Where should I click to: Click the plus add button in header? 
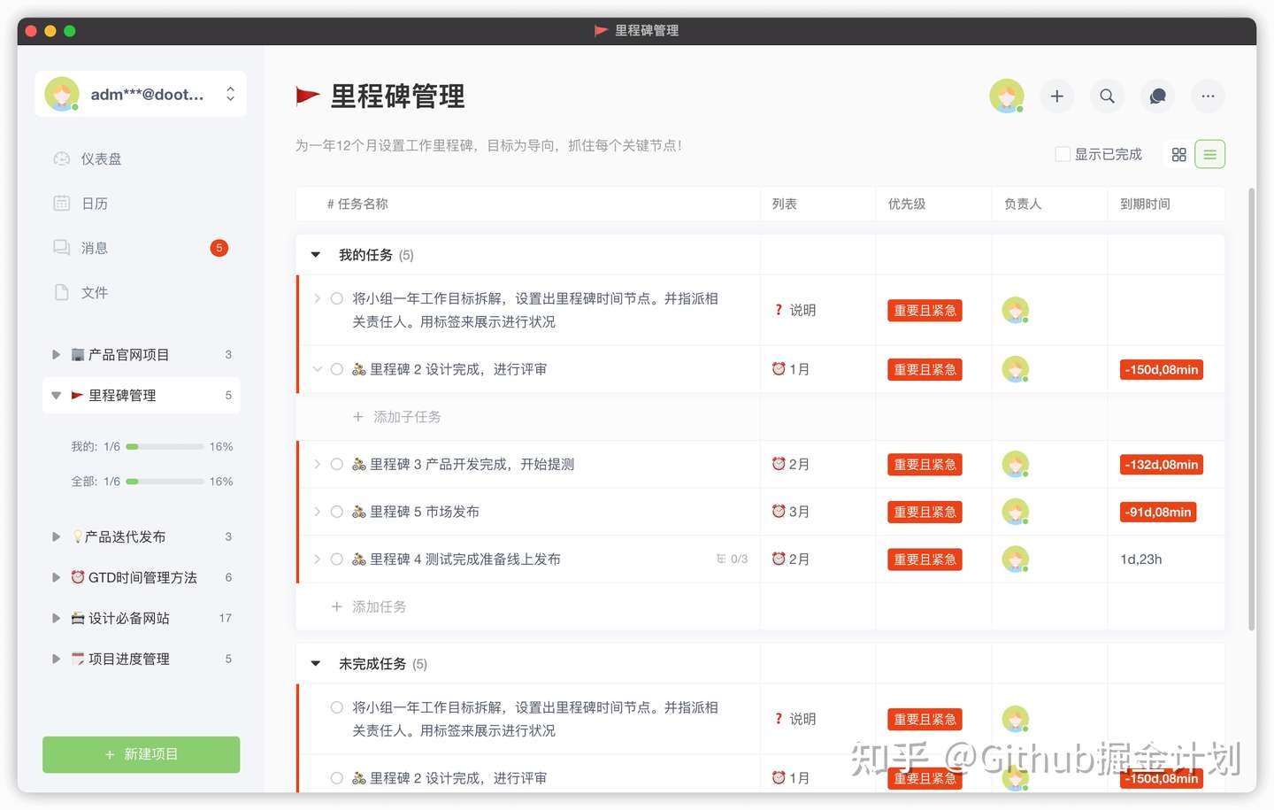[1056, 96]
